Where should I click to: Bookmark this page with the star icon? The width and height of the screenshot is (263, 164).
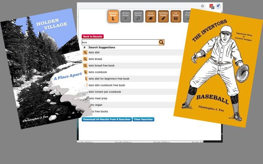[202, 6]
